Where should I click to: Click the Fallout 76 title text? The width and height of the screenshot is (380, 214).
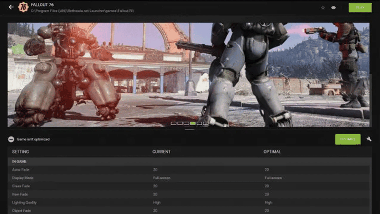point(42,5)
